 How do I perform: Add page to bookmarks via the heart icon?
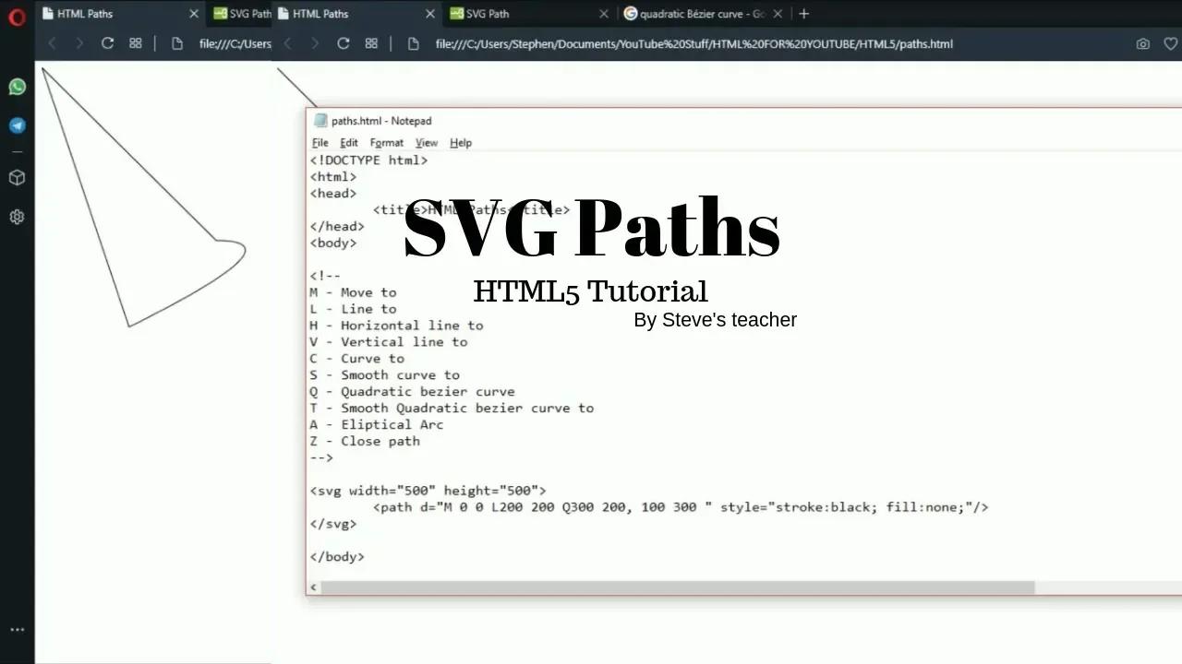pos(1170,43)
